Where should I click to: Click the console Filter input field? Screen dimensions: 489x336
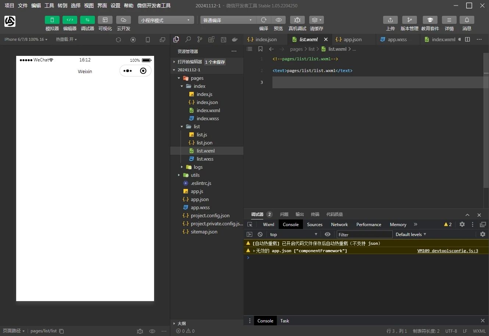[364, 235]
